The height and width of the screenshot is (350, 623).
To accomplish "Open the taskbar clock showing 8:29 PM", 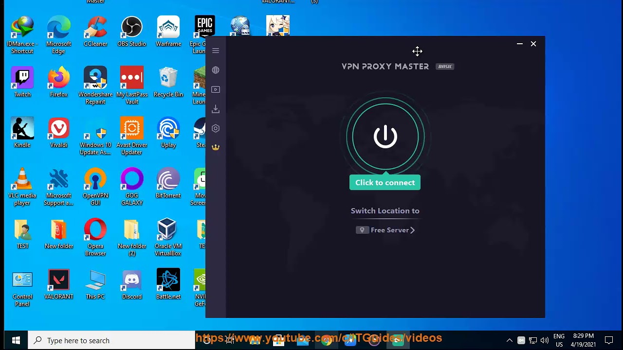I will coord(583,340).
